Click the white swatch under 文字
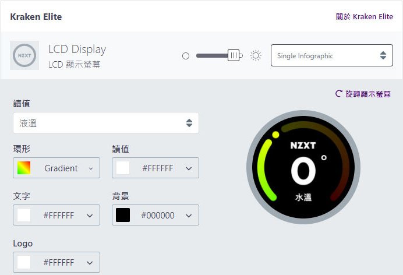Screen dimensions: 403x275 pos(24,215)
